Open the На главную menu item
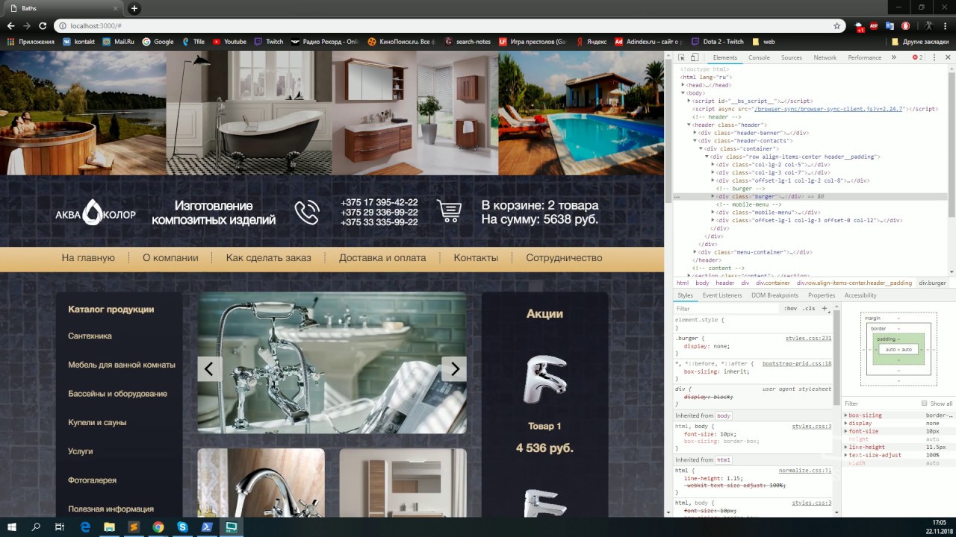 88,258
